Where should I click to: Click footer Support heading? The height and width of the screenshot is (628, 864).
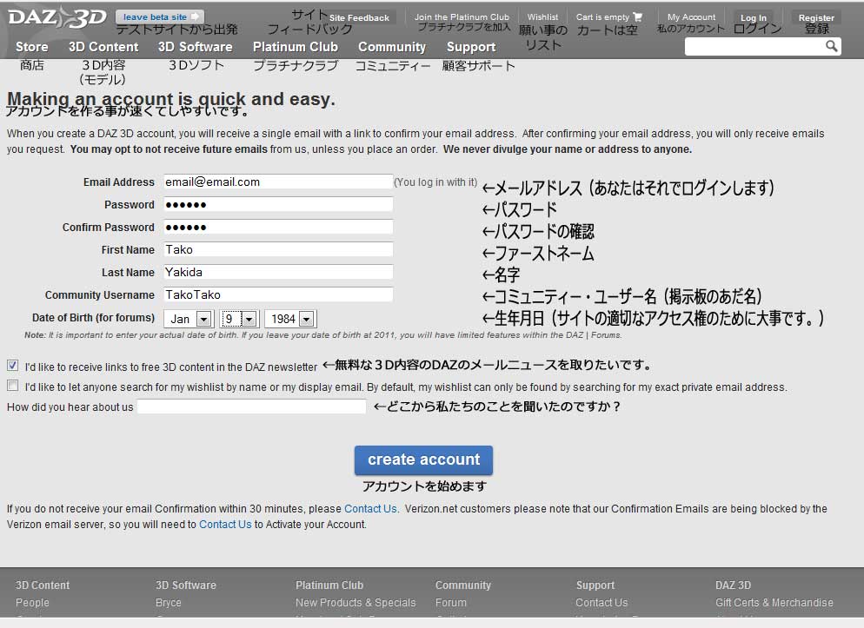coord(595,585)
